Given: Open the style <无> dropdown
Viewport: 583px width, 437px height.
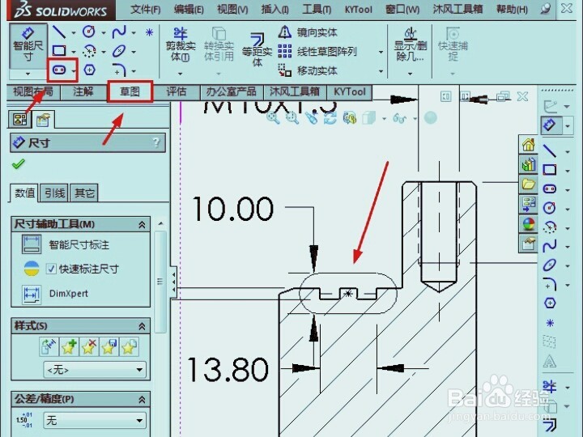Looking at the screenshot, I should click(x=95, y=370).
